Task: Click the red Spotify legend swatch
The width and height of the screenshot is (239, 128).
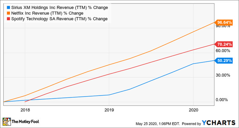Action: coord(8,19)
